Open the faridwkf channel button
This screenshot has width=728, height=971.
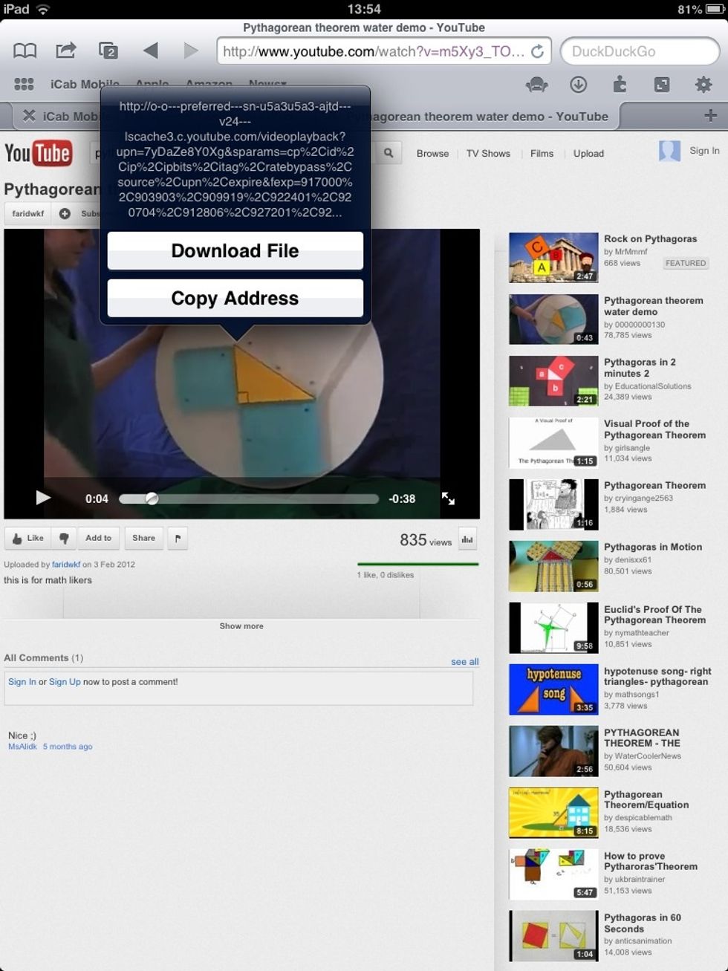[28, 213]
